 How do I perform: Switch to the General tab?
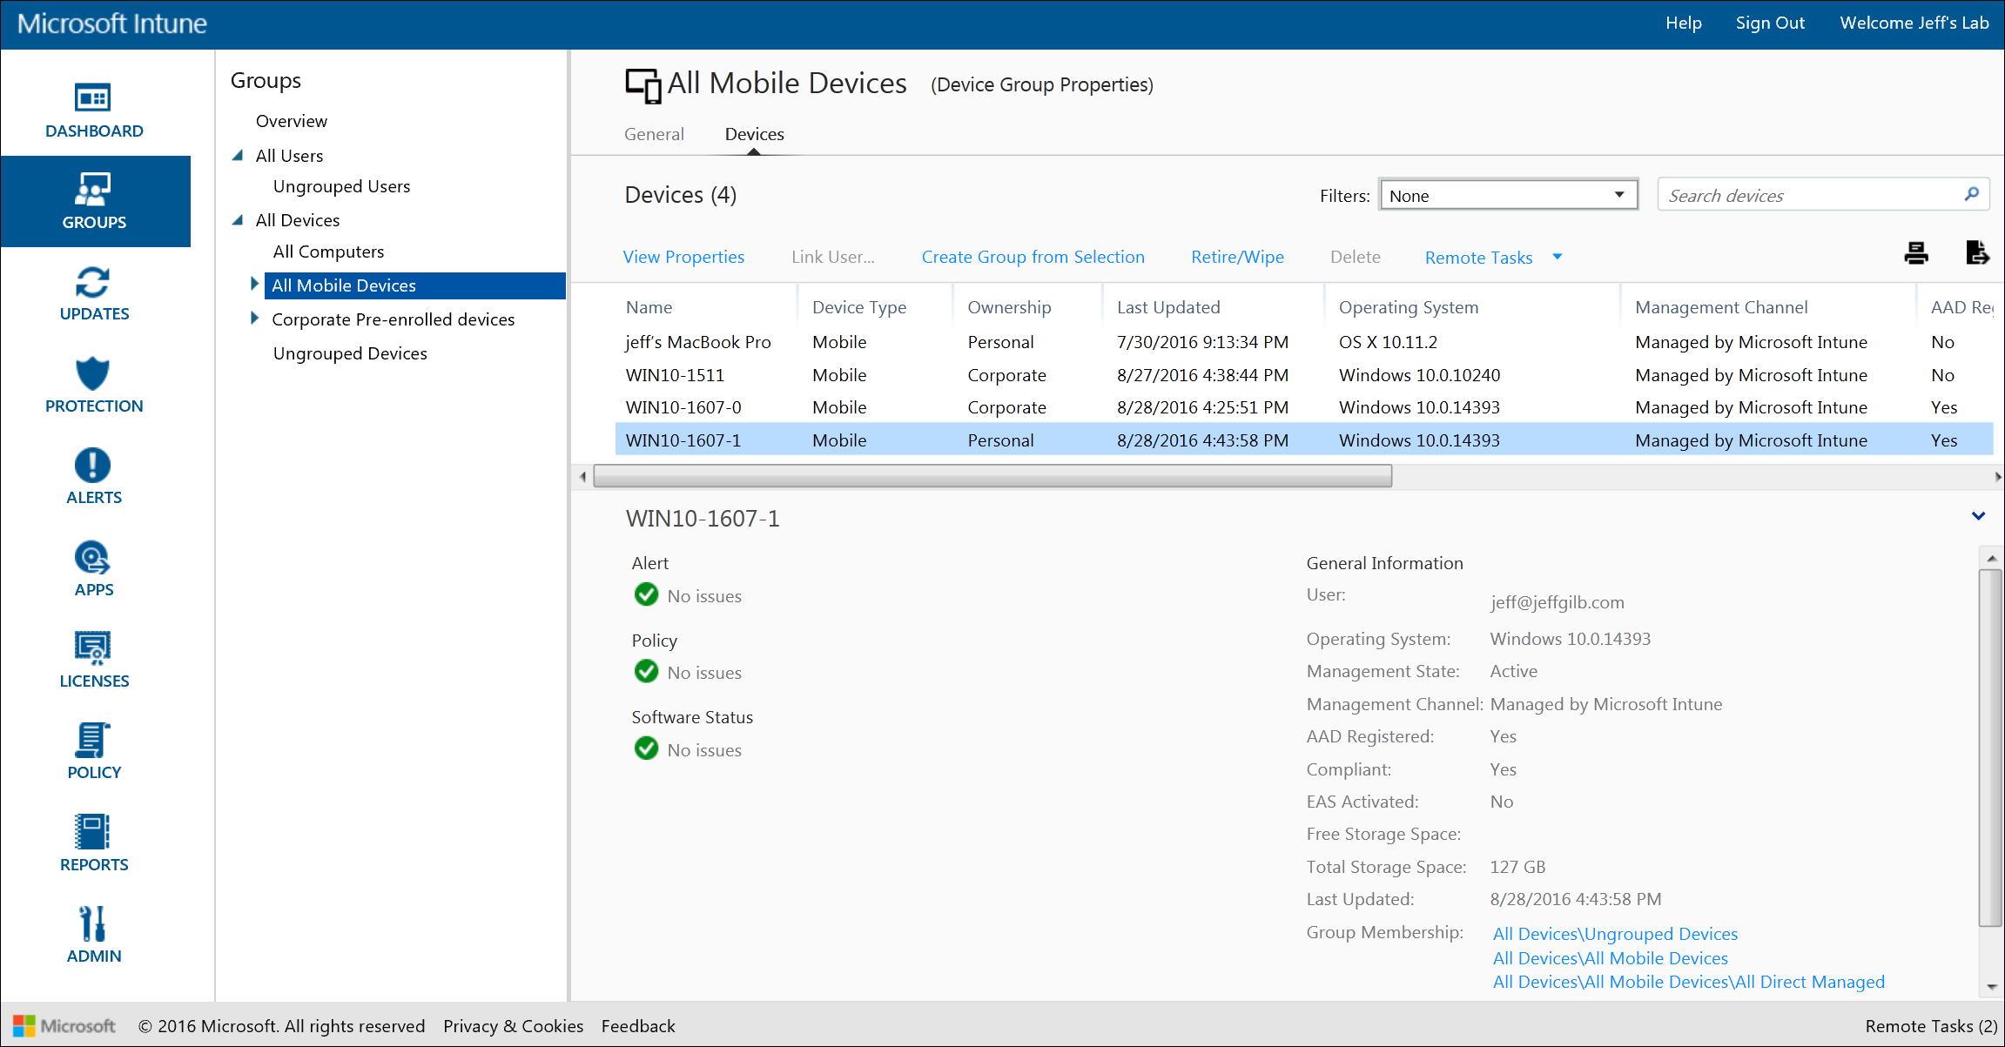coord(654,134)
